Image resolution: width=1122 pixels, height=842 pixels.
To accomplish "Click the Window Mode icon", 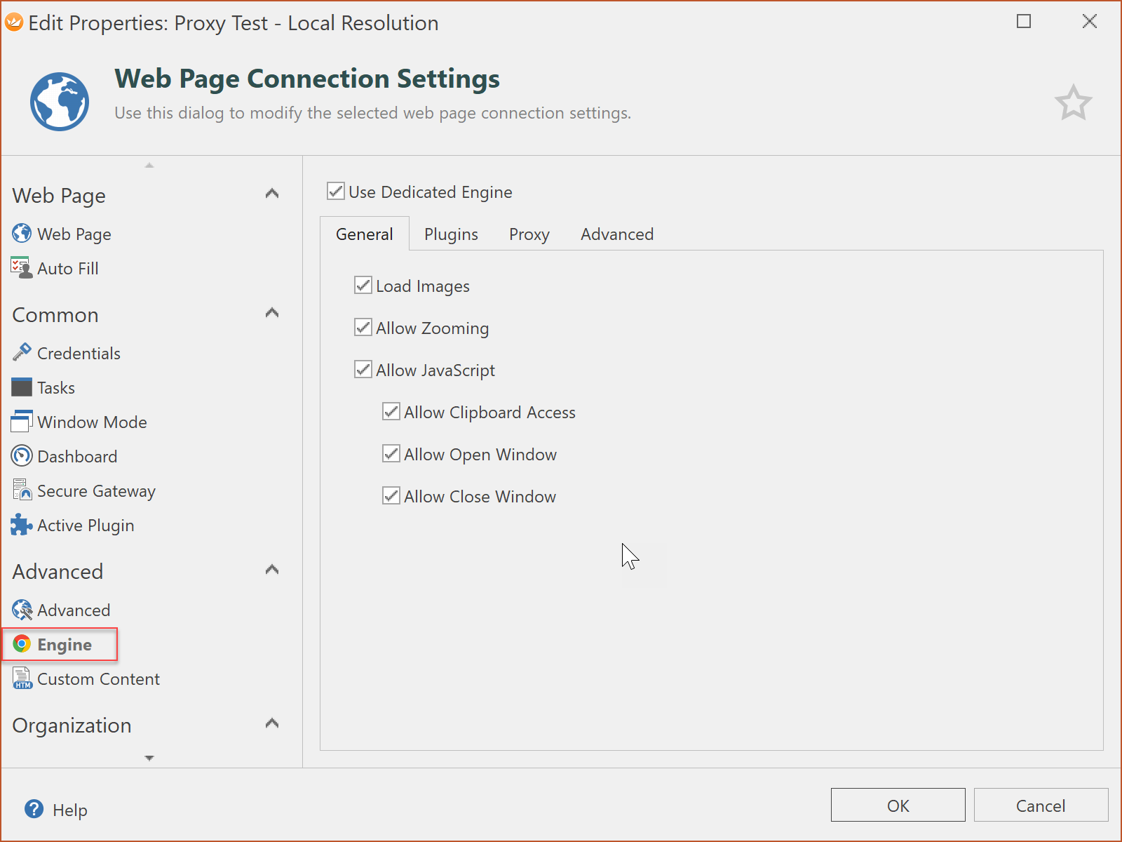I will click(22, 422).
